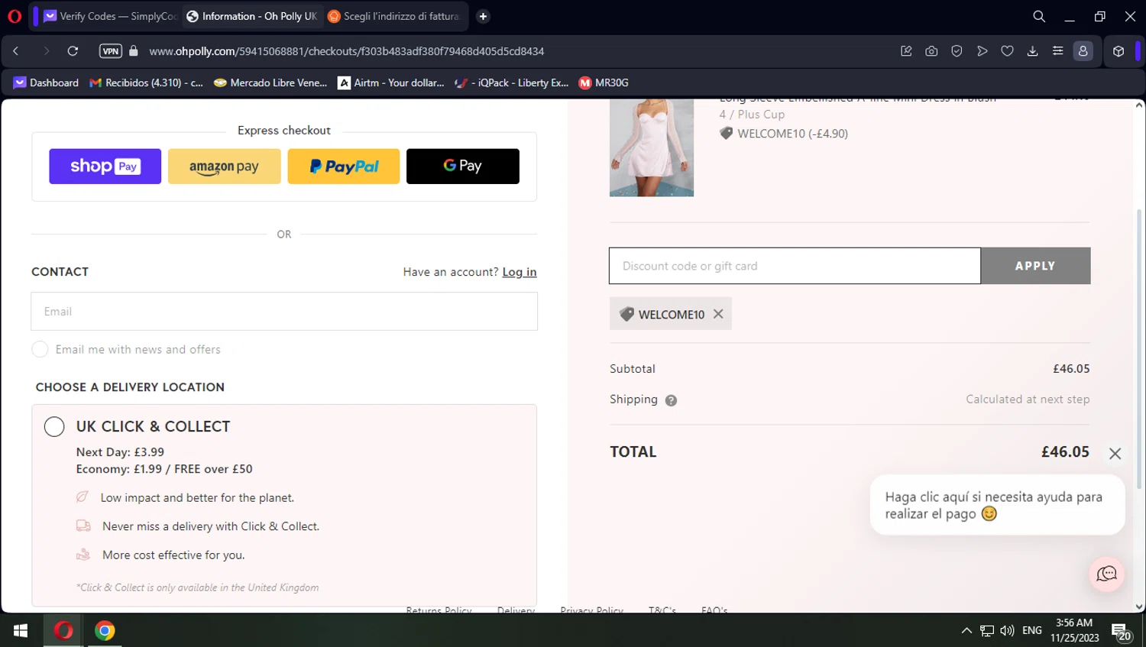Check Email me with news and offers
The image size is (1146, 647).
40,349
